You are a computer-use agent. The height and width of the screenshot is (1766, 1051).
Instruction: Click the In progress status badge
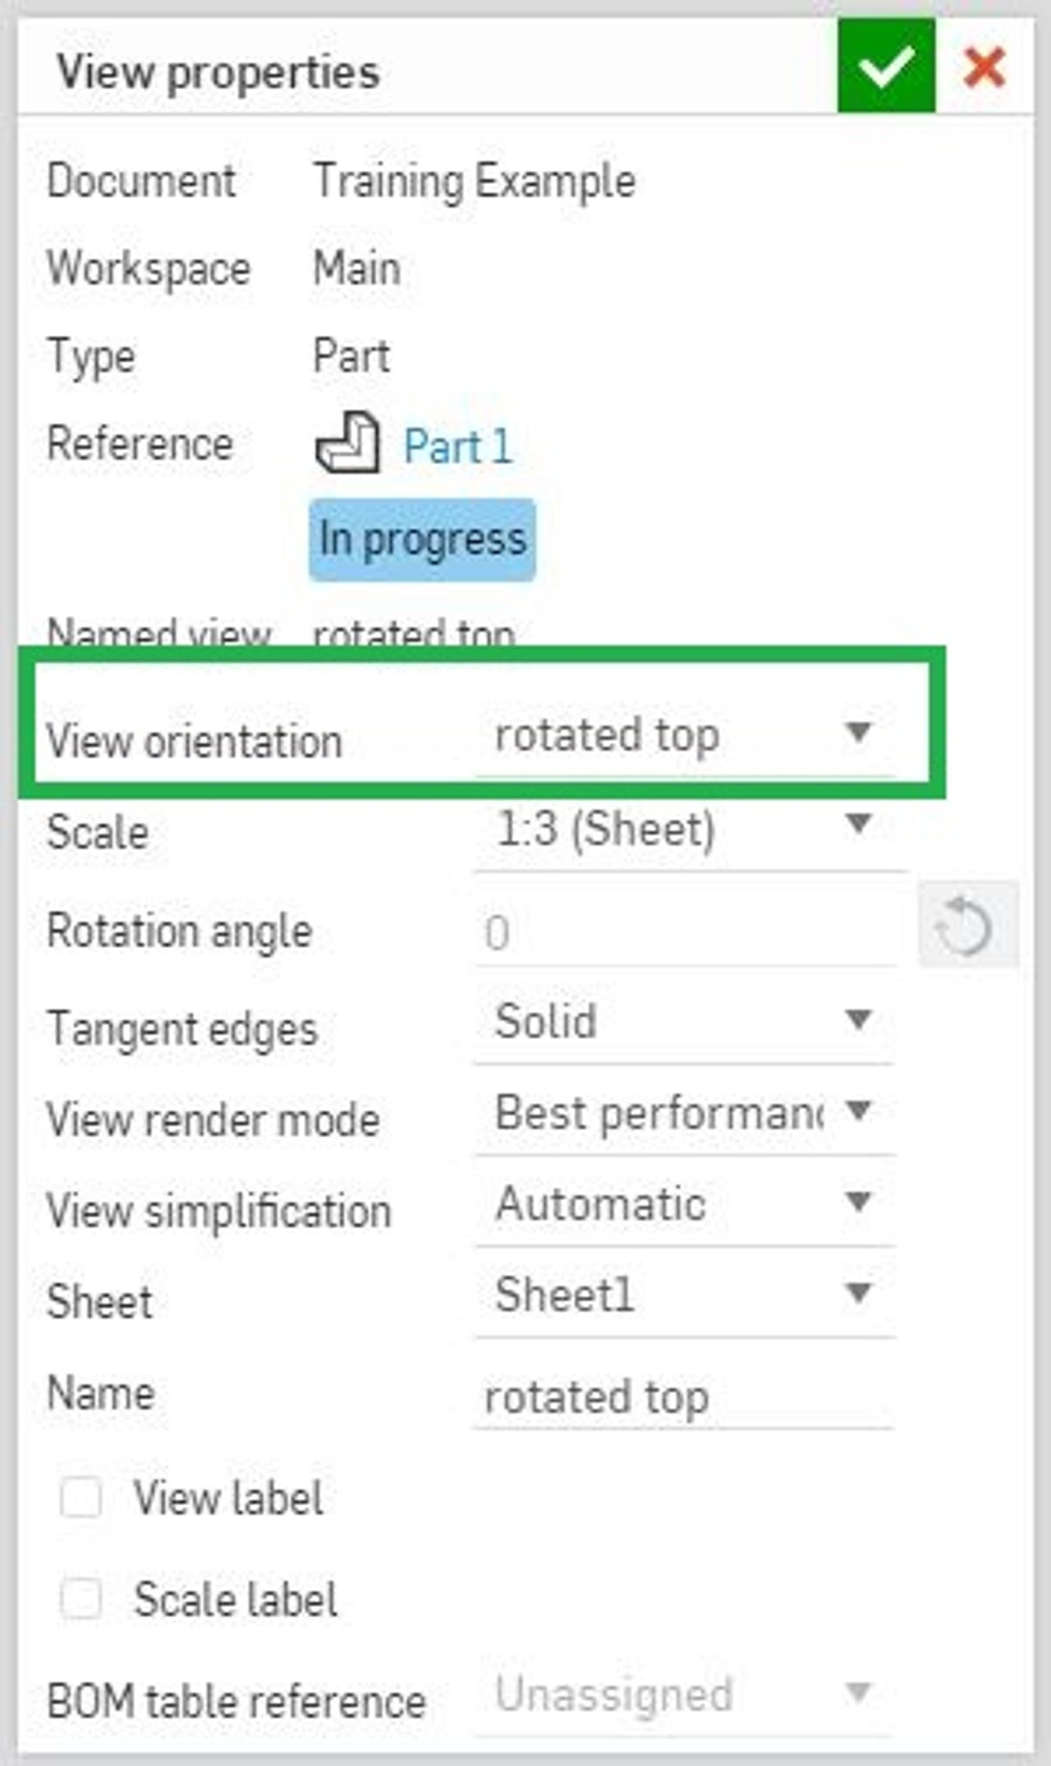coord(421,540)
